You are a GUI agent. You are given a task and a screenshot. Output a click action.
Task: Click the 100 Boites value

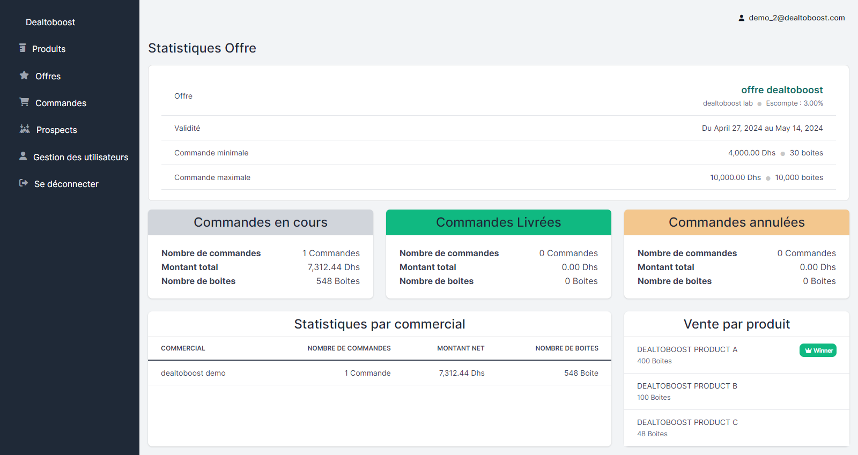[x=654, y=398]
